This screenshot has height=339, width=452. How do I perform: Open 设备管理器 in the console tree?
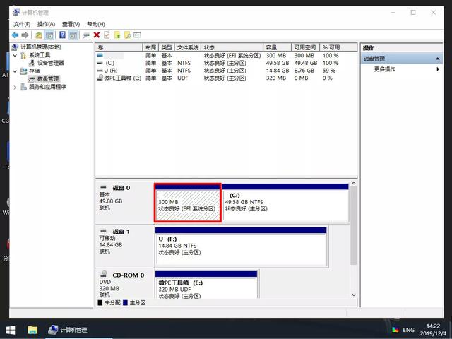[50, 63]
